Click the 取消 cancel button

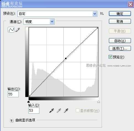pos(120,21)
